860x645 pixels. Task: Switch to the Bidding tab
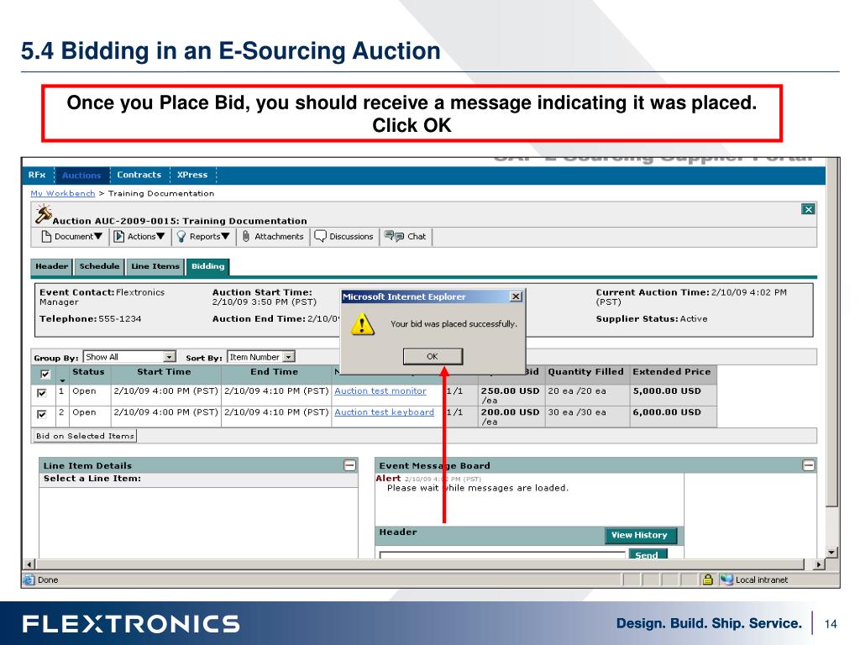208,266
